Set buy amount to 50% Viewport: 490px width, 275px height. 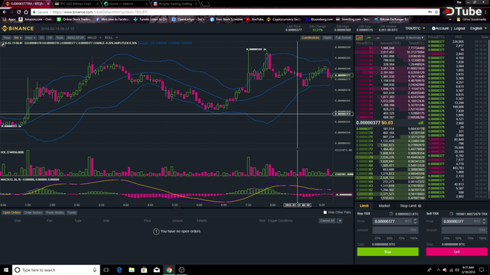point(390,238)
